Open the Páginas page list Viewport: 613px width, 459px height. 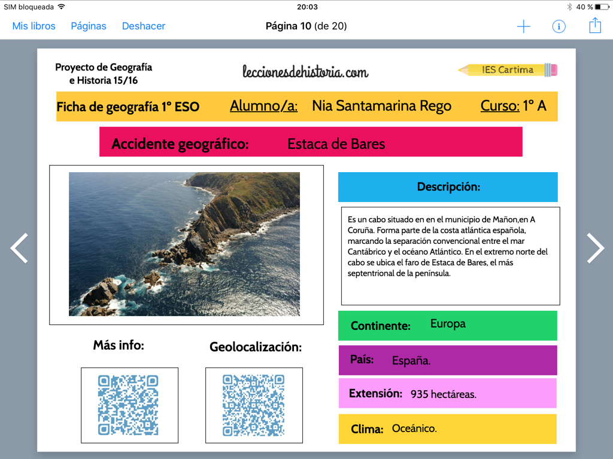[89, 26]
